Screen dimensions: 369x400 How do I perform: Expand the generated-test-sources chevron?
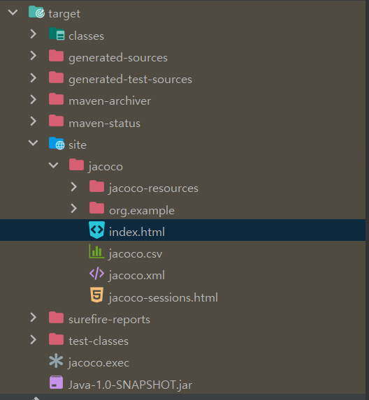(x=34, y=77)
